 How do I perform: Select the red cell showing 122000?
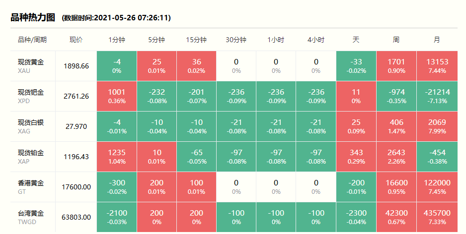[x=437, y=186]
